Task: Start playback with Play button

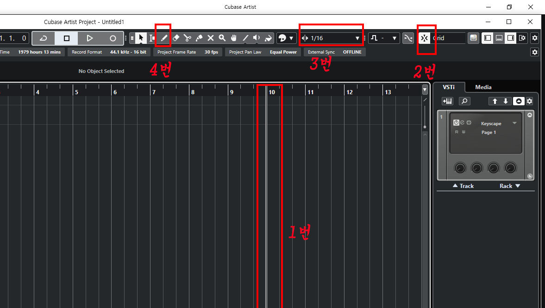Action: tap(90, 38)
